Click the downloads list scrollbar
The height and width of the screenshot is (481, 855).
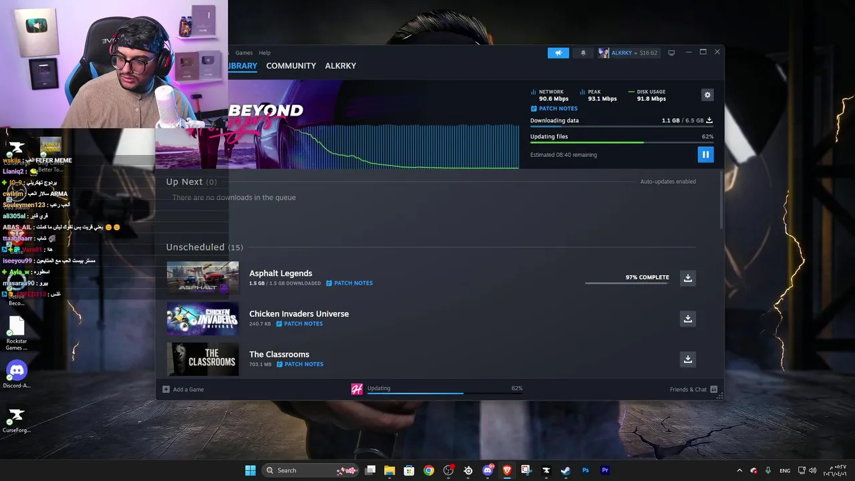(721, 200)
